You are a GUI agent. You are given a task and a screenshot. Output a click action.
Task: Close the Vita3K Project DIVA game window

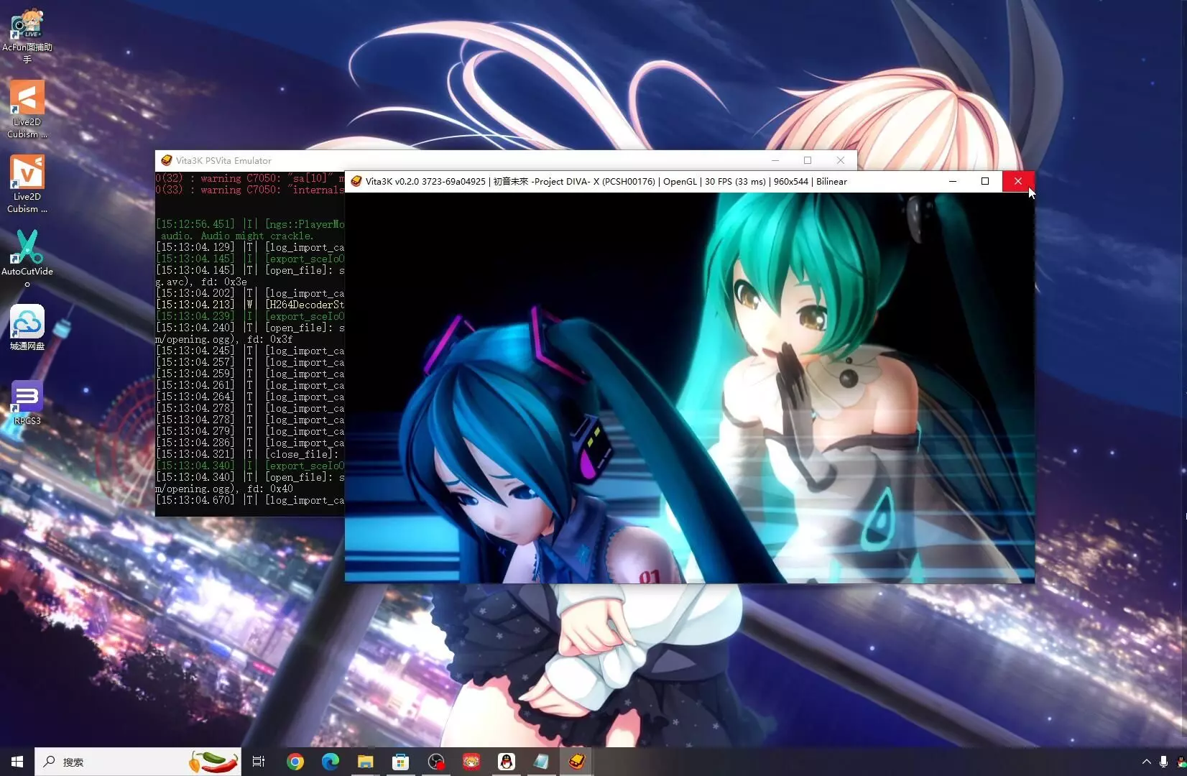tap(1018, 181)
